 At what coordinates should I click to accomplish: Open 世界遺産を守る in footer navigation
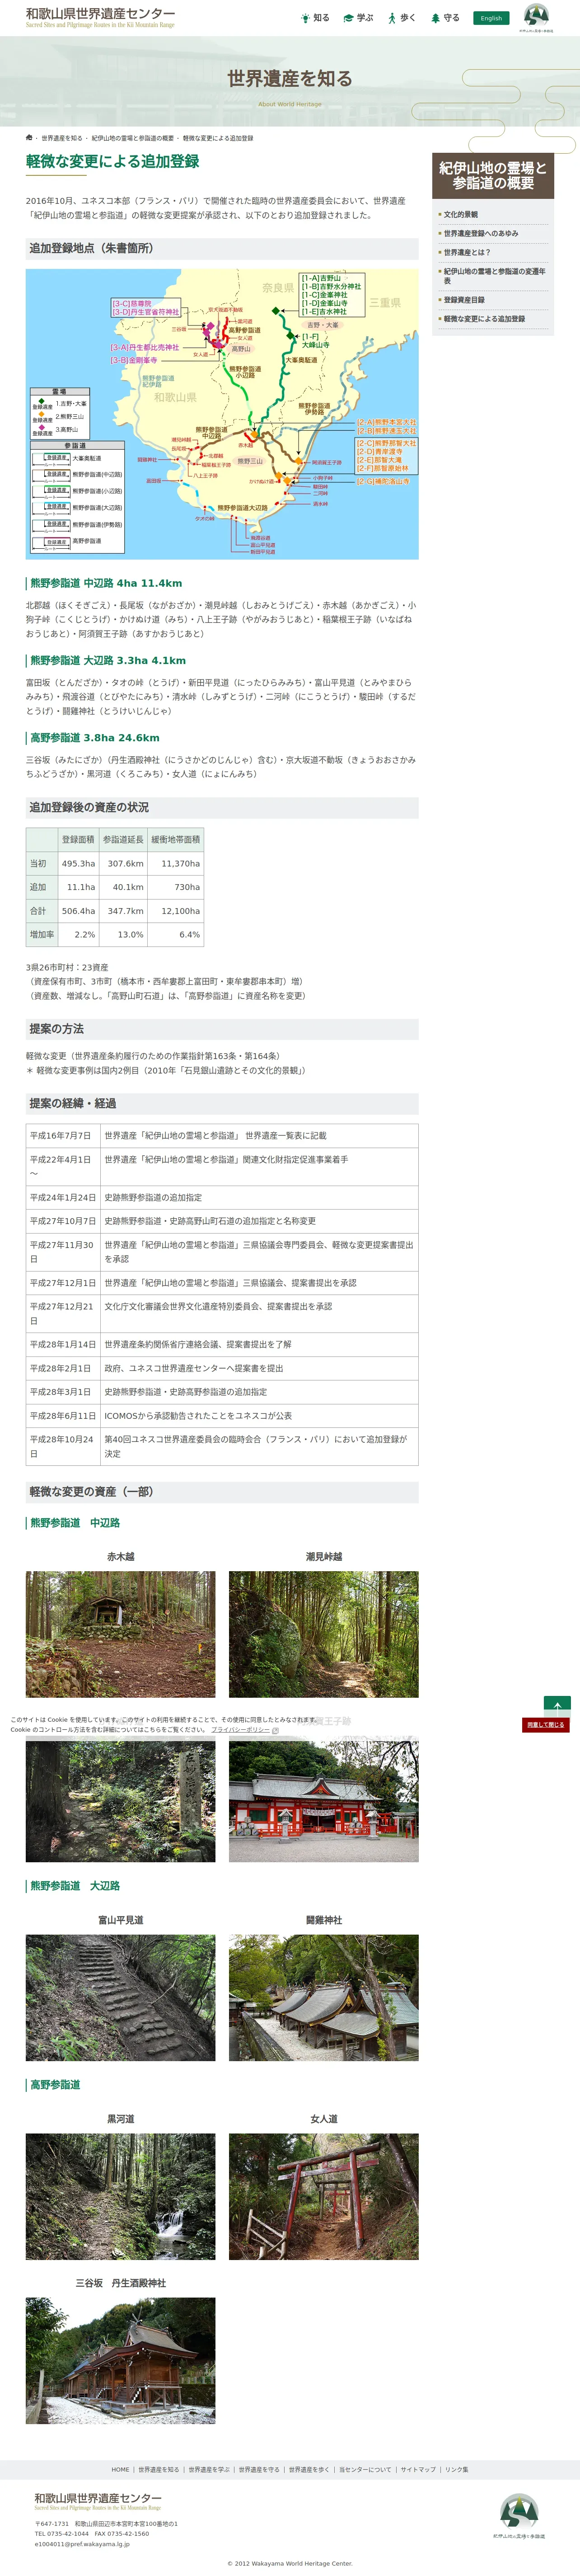tap(259, 2469)
